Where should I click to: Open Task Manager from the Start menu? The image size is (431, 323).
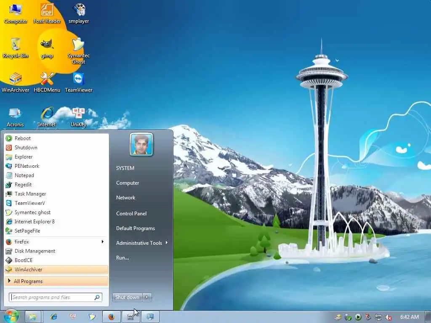coord(56,194)
